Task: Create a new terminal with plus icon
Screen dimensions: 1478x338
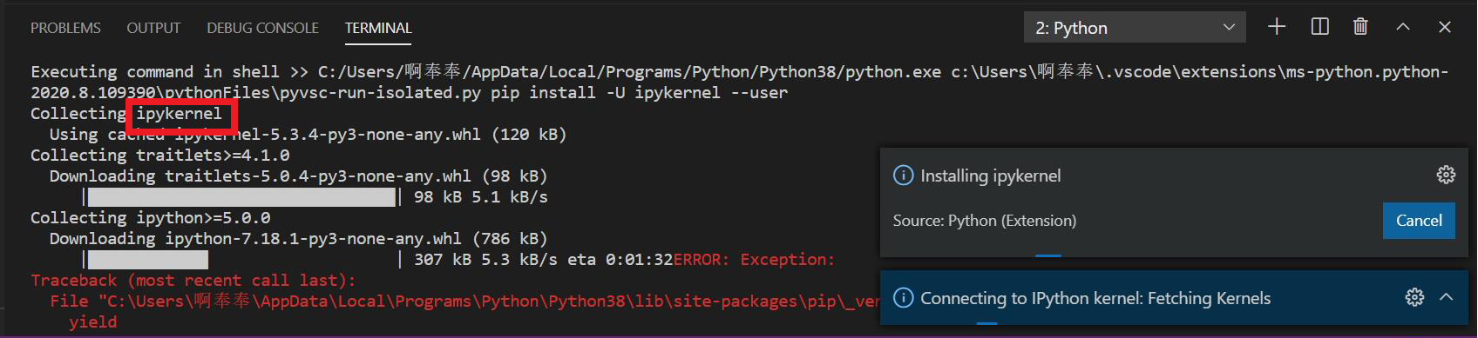Action: [x=1277, y=27]
